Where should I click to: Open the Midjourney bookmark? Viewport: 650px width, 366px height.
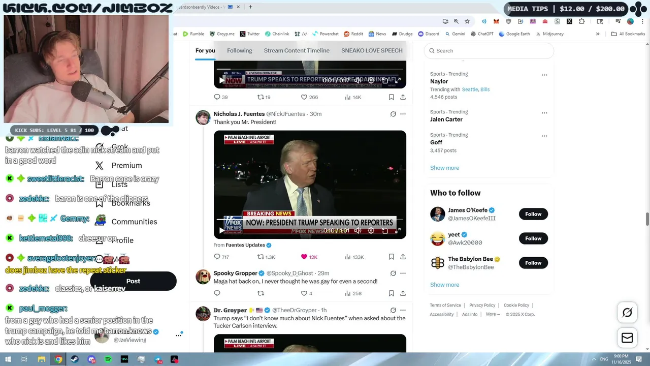click(549, 34)
